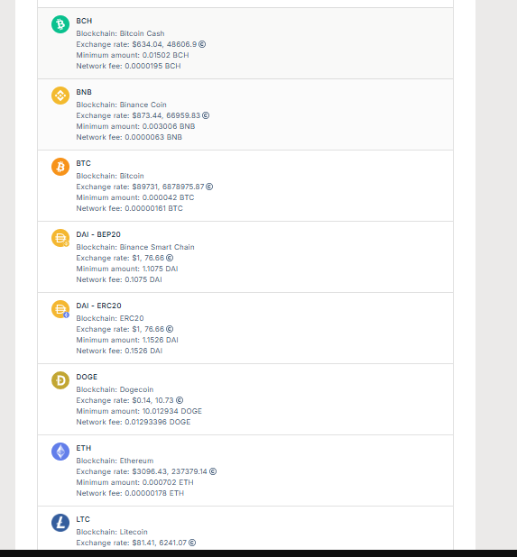517x557 pixels.
Task: Click the yellow BNB coin icon
Action: (60, 96)
